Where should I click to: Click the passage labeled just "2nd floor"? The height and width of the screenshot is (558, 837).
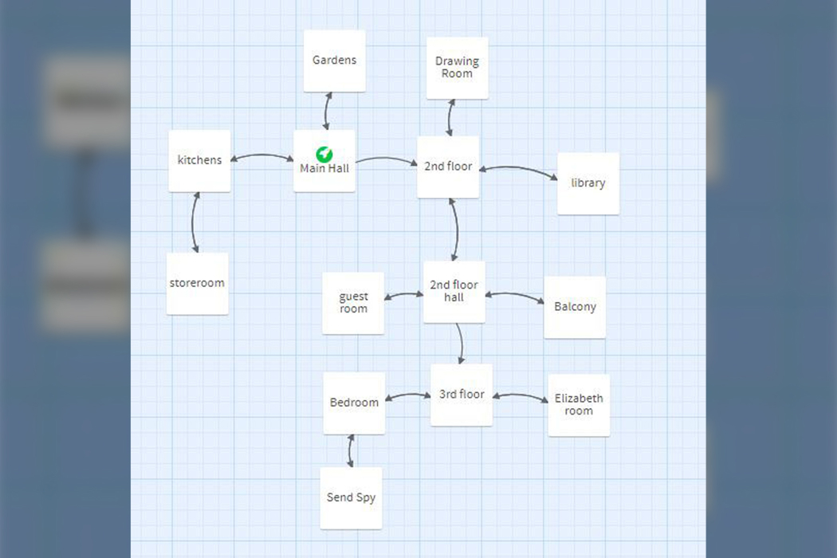point(448,167)
